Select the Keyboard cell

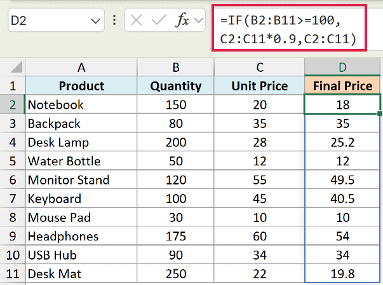(81, 198)
